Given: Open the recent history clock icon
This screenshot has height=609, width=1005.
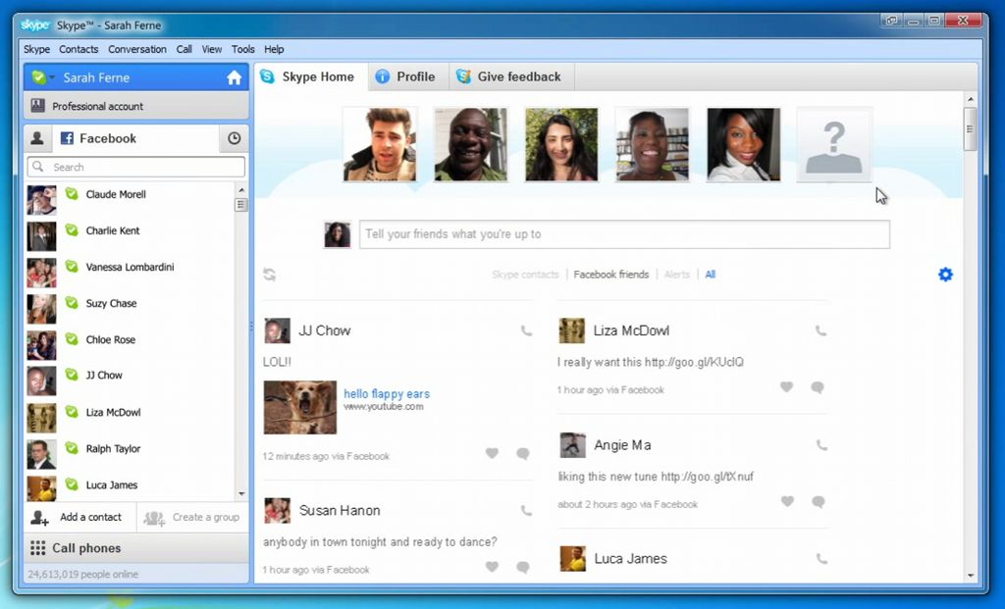Looking at the screenshot, I should pyautogui.click(x=234, y=138).
